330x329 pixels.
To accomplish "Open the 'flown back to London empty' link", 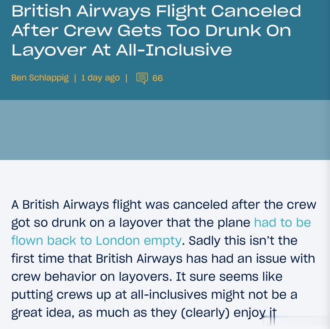I will pyautogui.click(x=96, y=240).
